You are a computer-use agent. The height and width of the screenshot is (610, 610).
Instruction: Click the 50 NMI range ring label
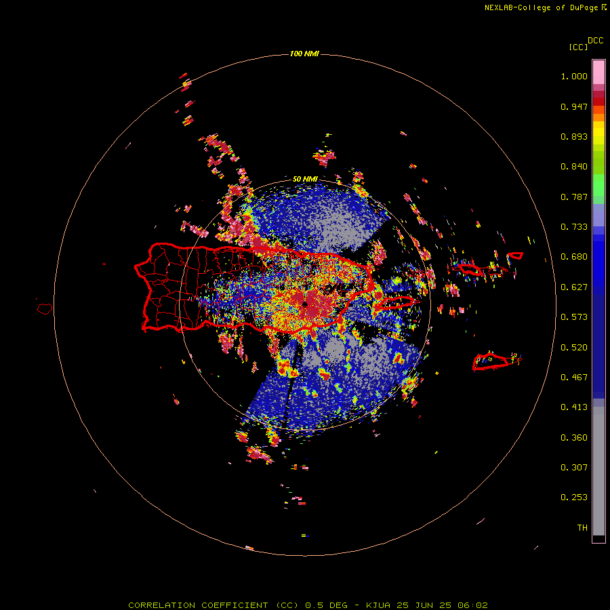(305, 179)
